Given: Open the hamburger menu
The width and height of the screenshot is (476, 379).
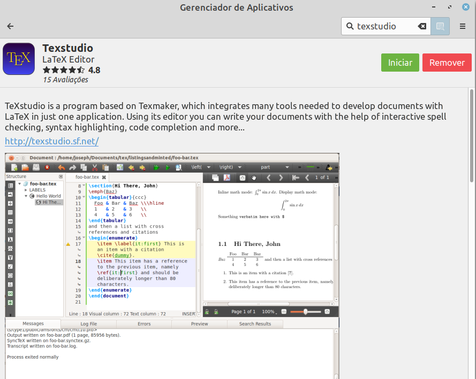Looking at the screenshot, I should pyautogui.click(x=462, y=26).
